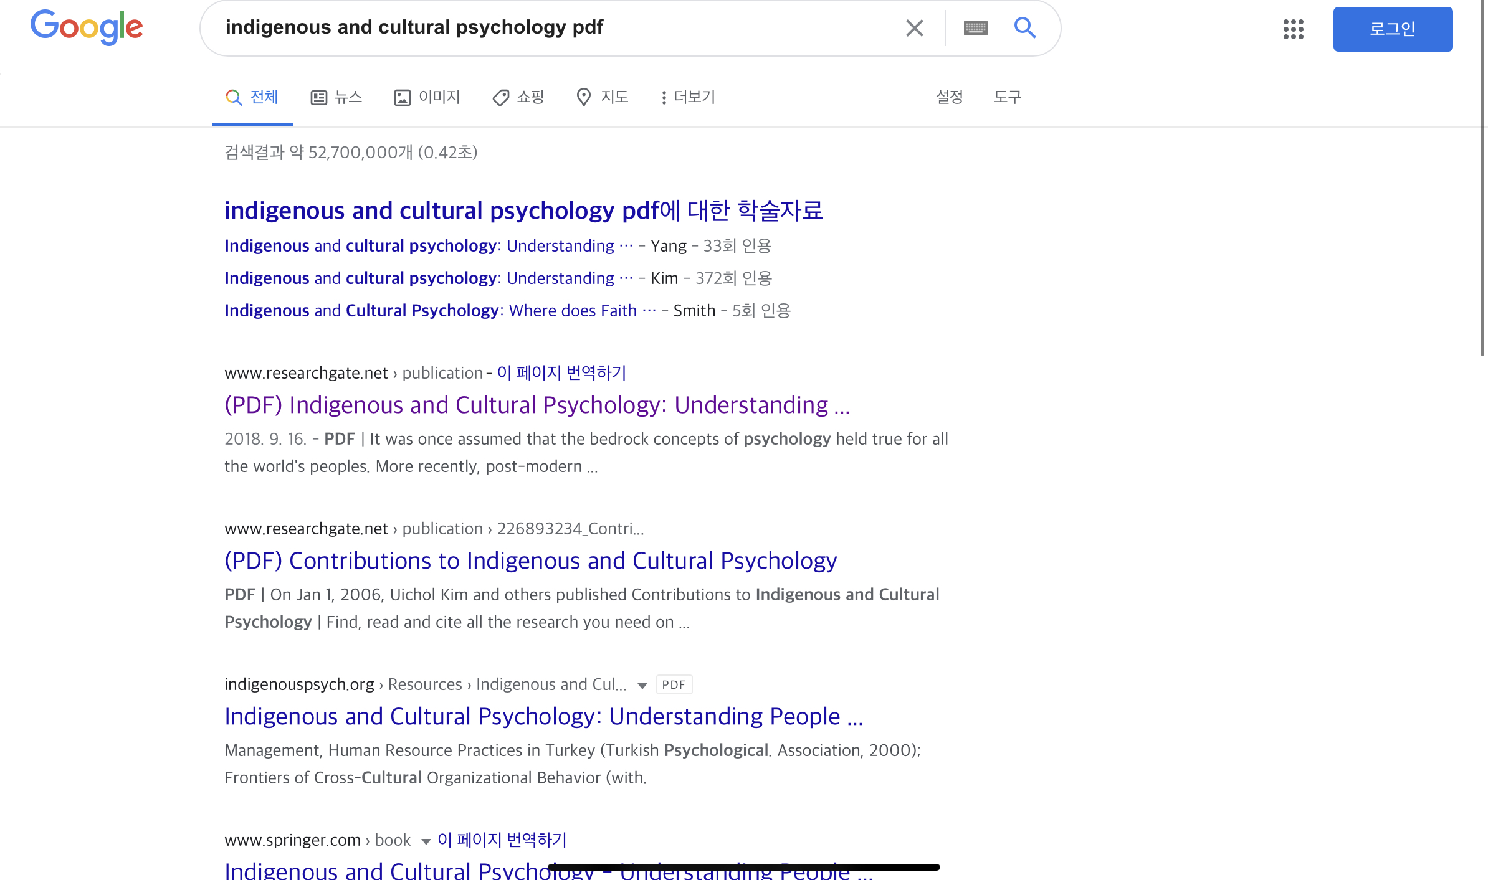Click the shopping tag icon
Screen dimensions: 1488x880
(500, 97)
